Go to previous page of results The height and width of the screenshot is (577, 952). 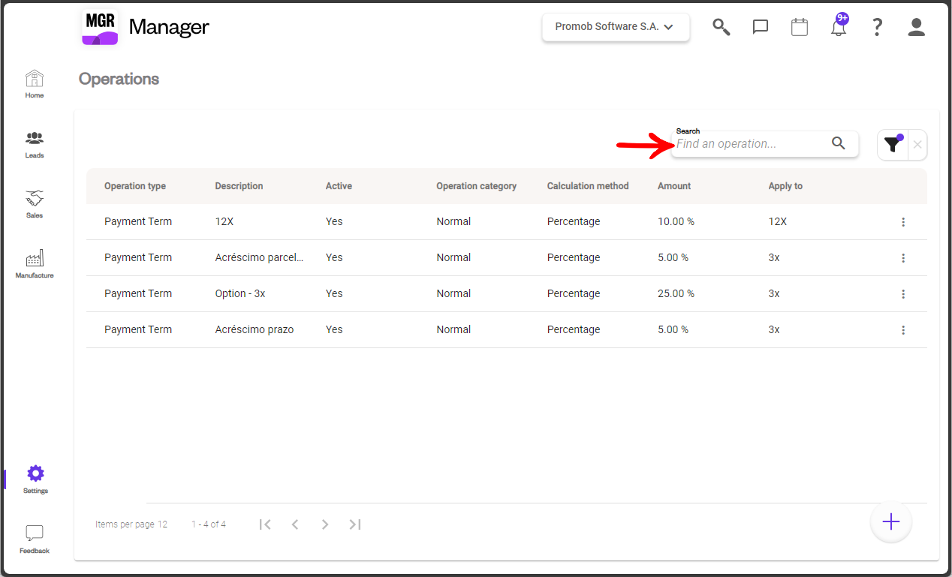tap(295, 524)
